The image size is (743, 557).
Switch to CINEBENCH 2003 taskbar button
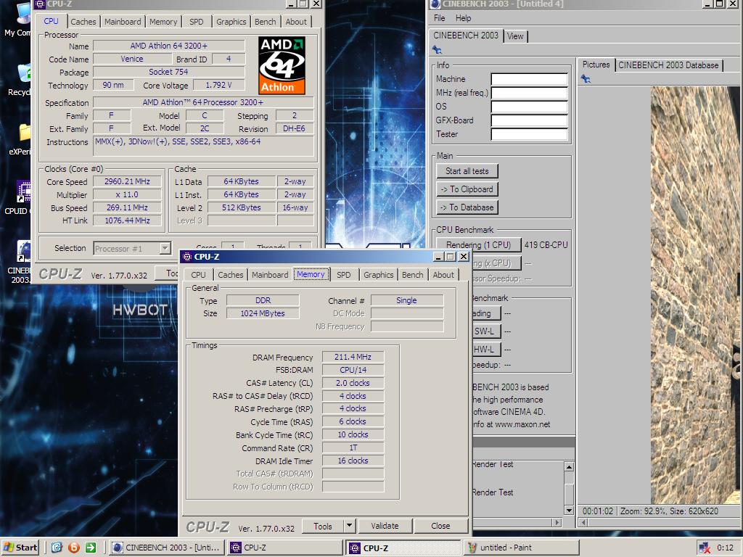(168, 548)
